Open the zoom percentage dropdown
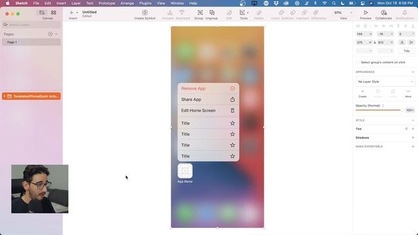The image size is (418, 235). [344, 12]
